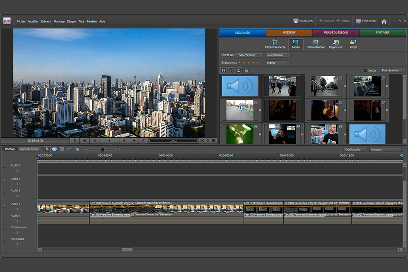Open the Fichier menu
The width and height of the screenshot is (408, 272).
point(21,21)
